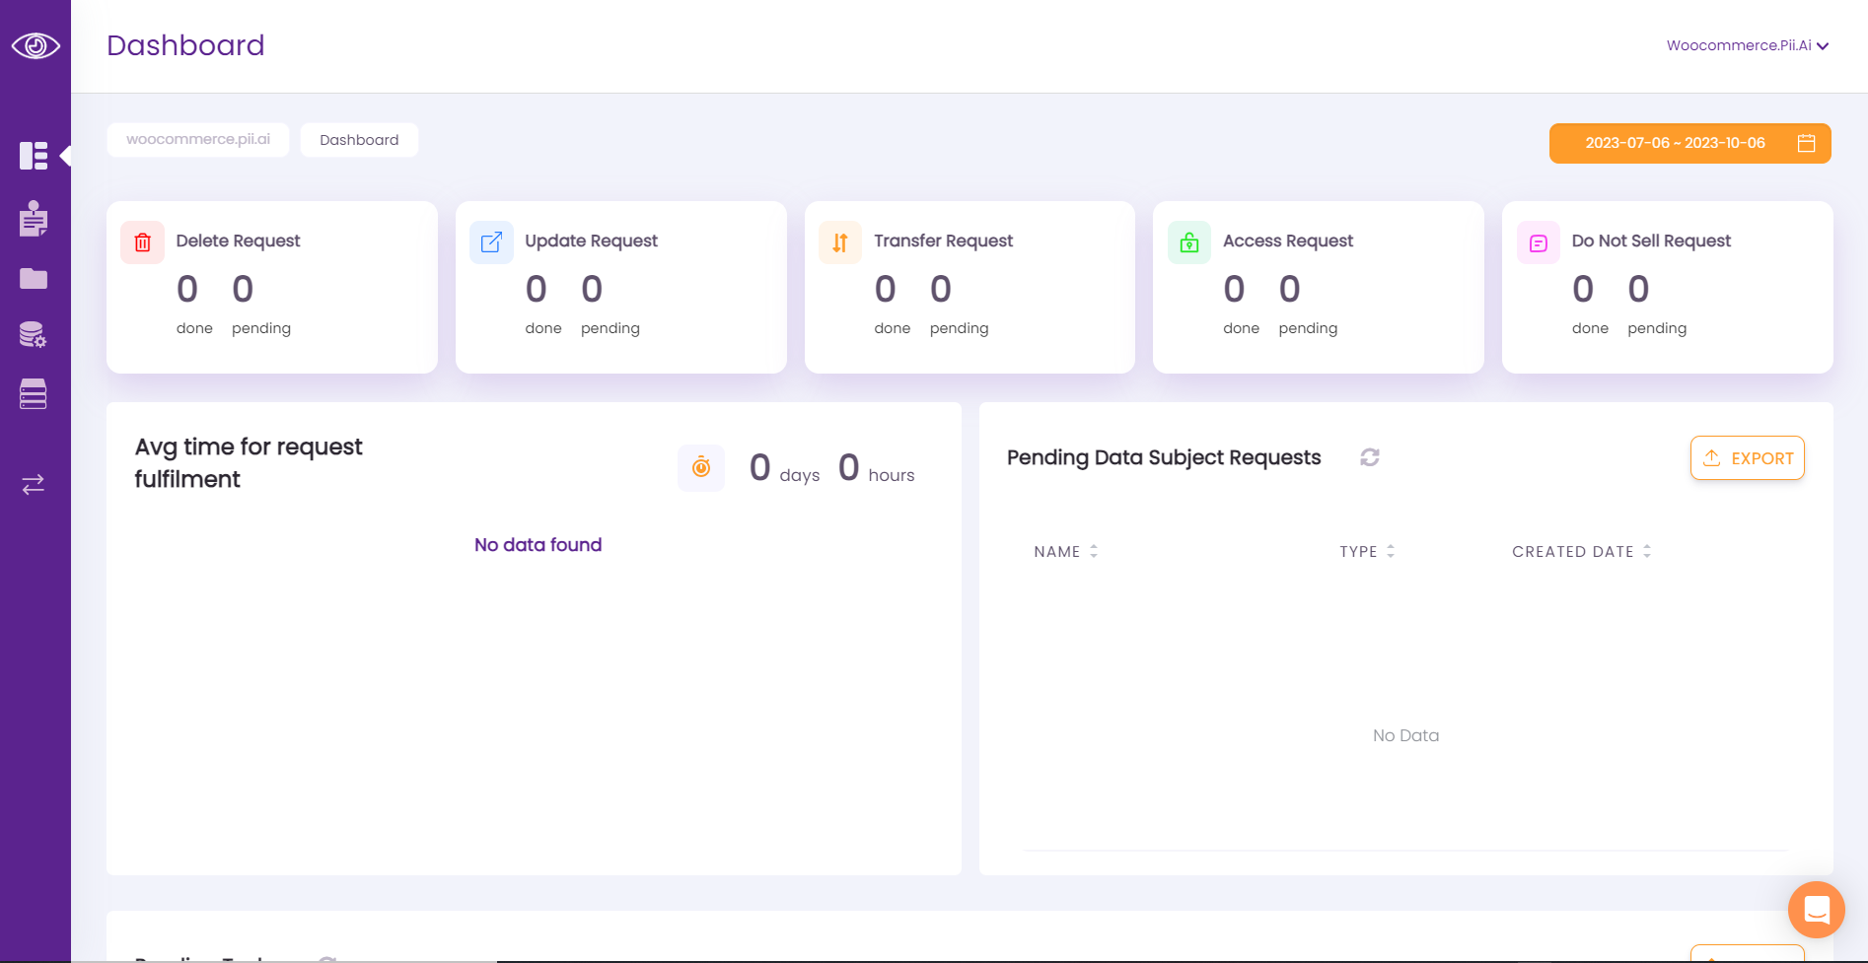
Task: Click the swap arrows sidebar icon
Action: point(34,484)
